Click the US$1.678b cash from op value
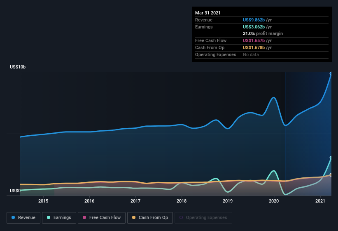 click(x=254, y=47)
